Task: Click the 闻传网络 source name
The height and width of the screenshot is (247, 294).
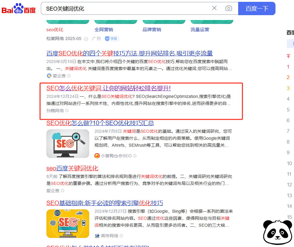Action: (x=110, y=236)
